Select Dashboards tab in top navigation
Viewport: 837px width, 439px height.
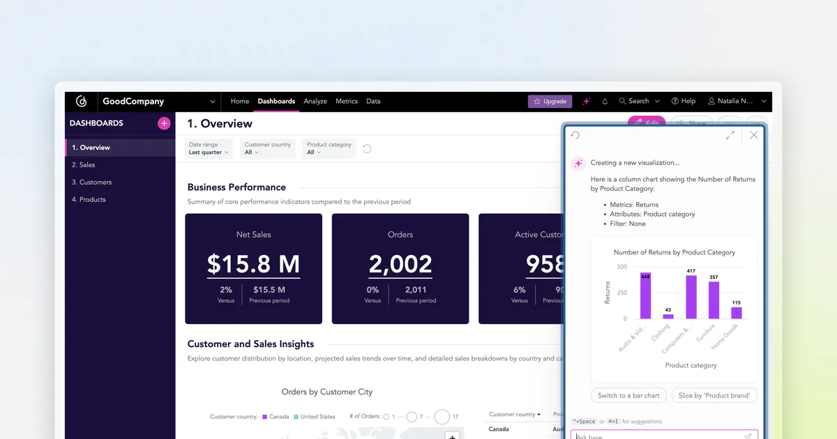point(276,101)
